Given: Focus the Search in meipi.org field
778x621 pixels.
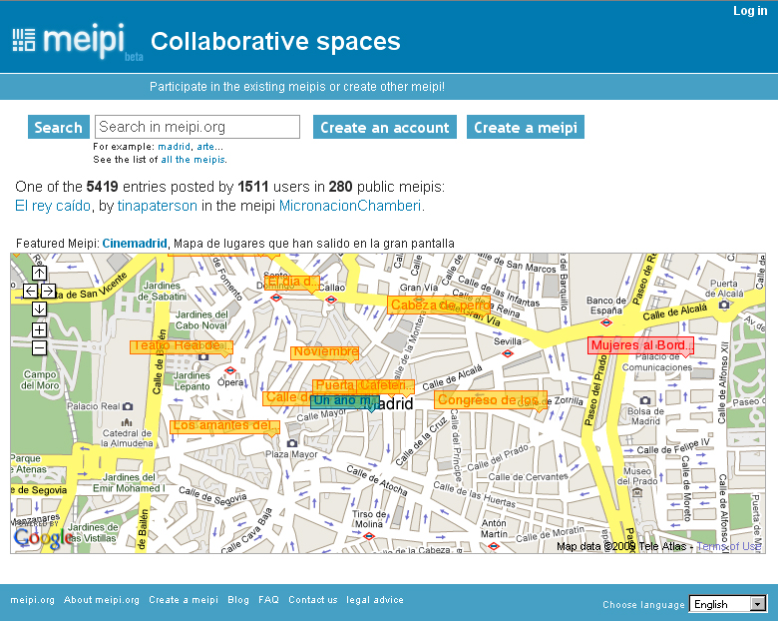Looking at the screenshot, I should (197, 127).
